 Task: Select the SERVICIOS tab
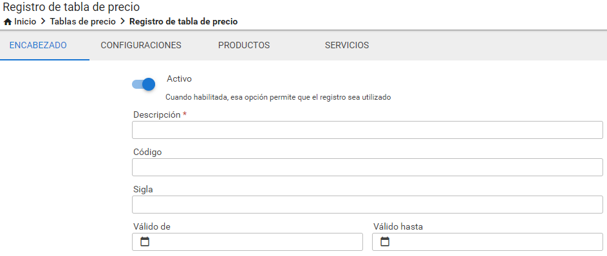click(x=347, y=45)
